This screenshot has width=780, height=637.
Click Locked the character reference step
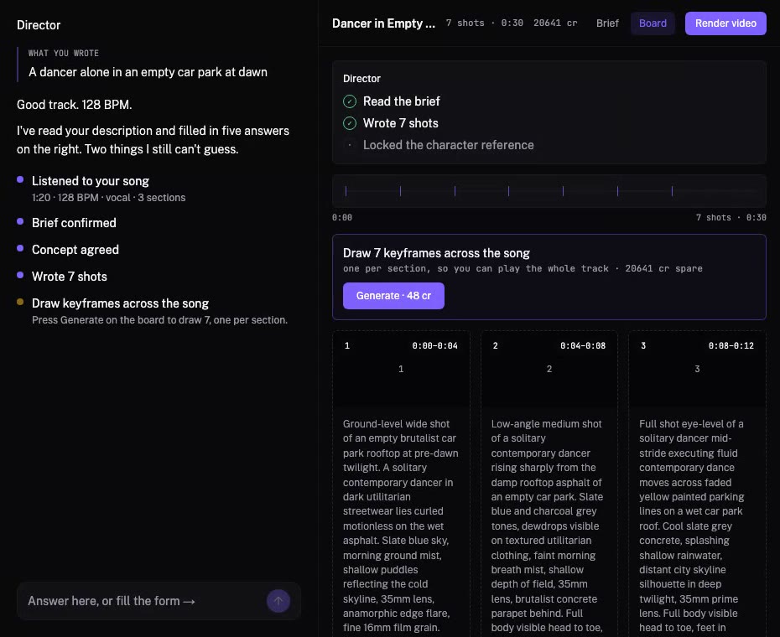pos(448,145)
